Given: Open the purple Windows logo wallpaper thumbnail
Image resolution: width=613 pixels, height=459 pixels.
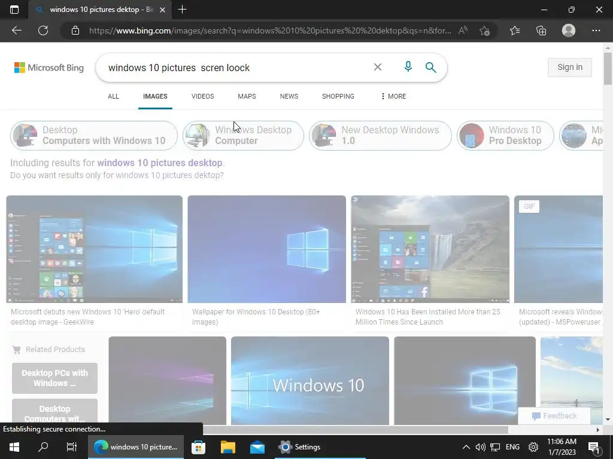Looking at the screenshot, I should click(168, 381).
